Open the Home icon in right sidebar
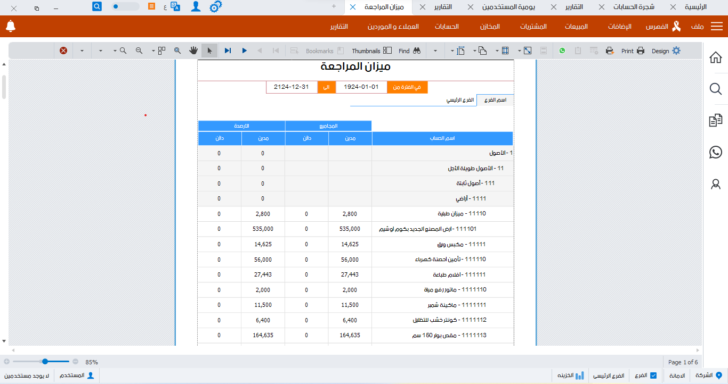The width and height of the screenshot is (728, 384). click(715, 57)
